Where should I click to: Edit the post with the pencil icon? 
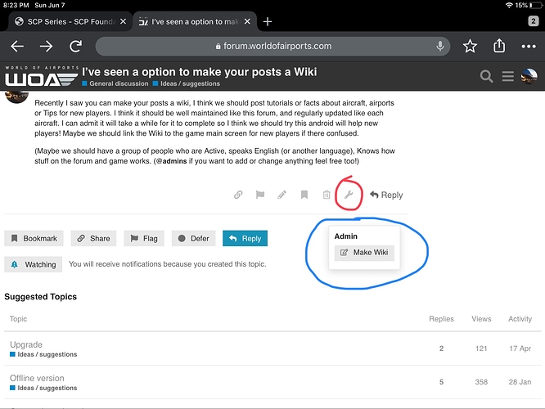[x=282, y=195]
